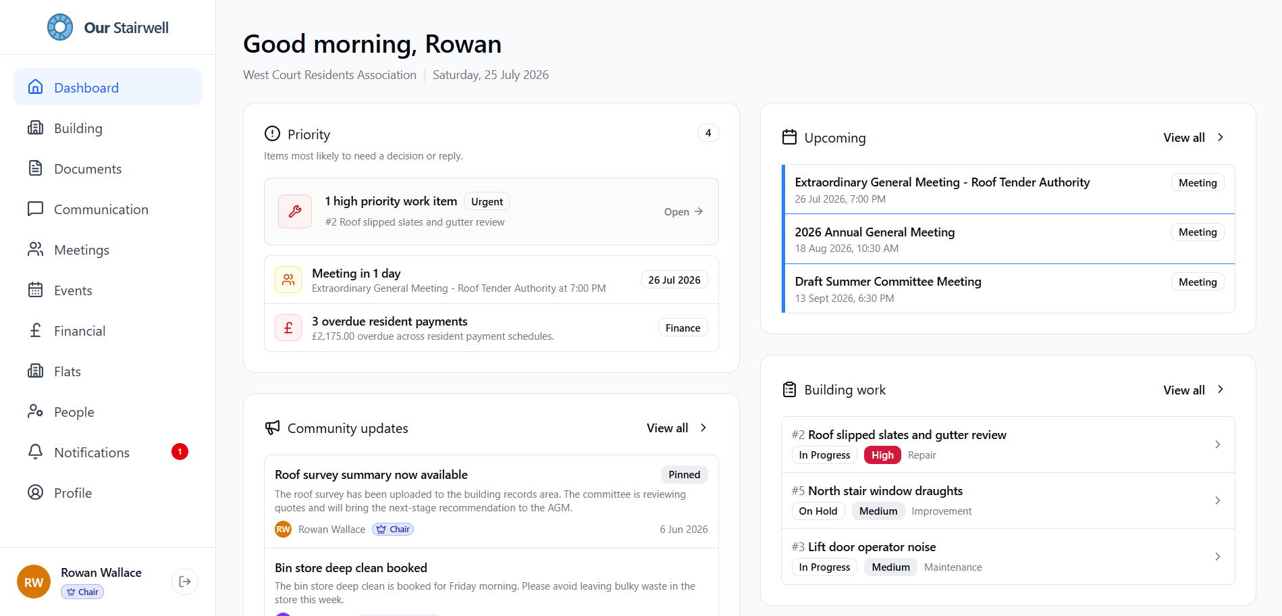The image size is (1282, 616).
Task: Click the wrench icon on urgent work item
Action: (295, 211)
